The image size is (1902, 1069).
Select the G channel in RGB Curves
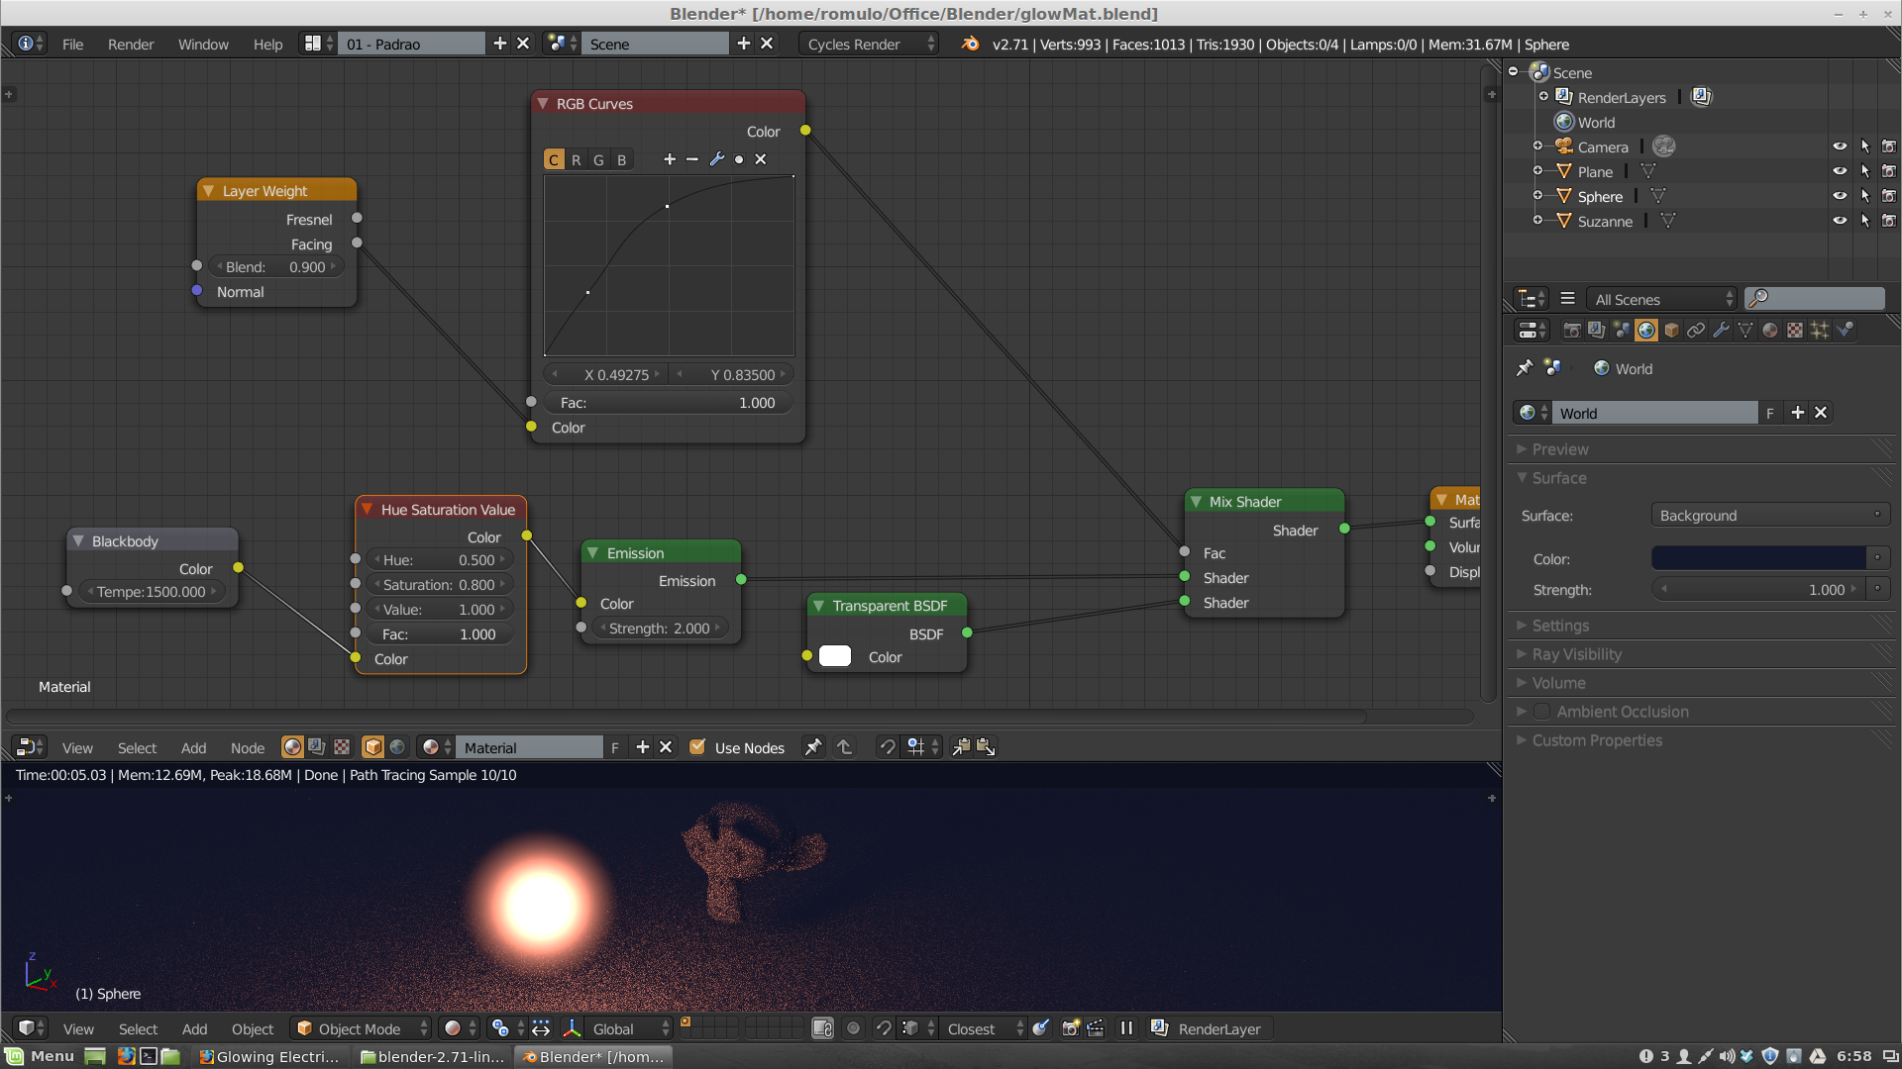(x=598, y=159)
